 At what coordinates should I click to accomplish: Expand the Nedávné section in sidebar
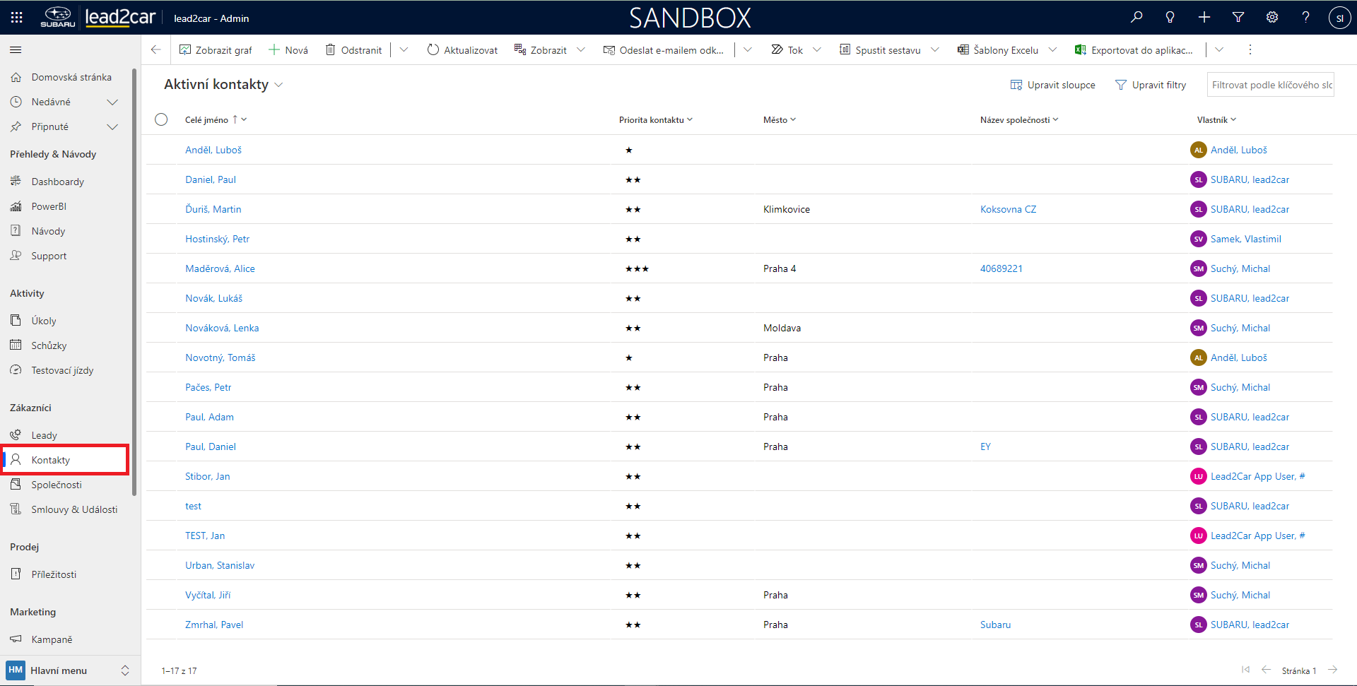112,102
